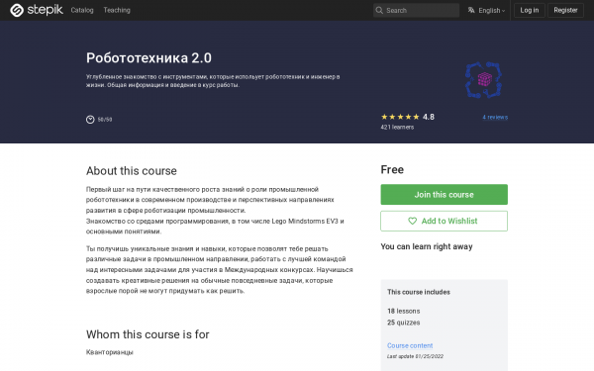Click the Last update date text
594x371 pixels.
click(x=415, y=356)
